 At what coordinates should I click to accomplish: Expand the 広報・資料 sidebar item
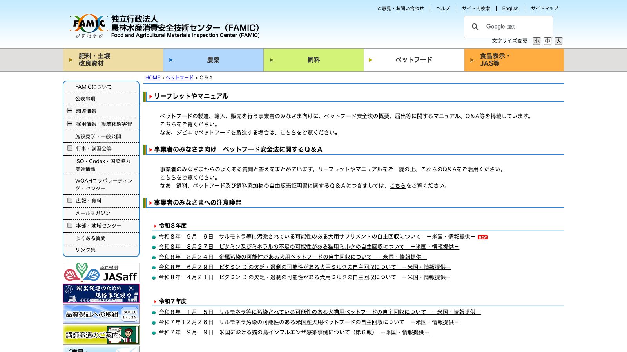70,200
